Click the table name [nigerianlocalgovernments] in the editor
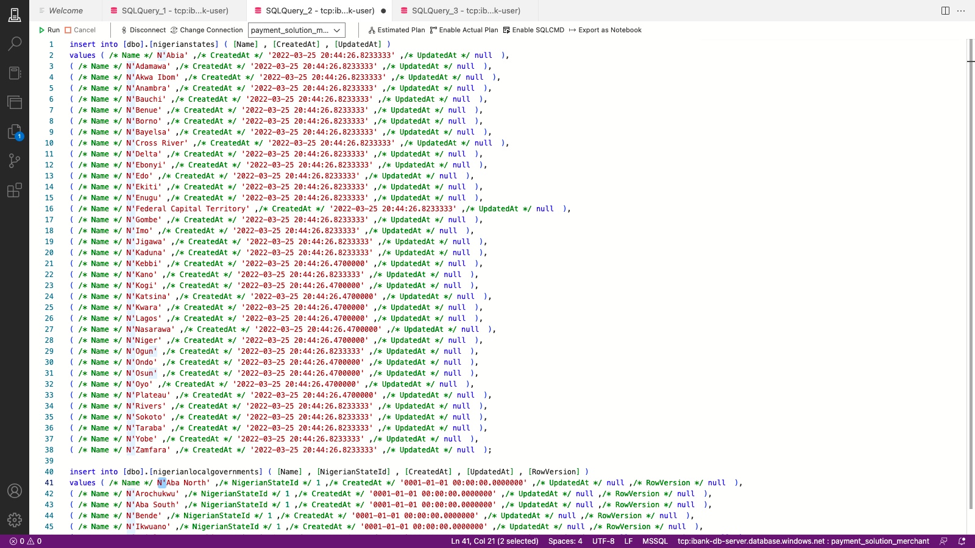The height and width of the screenshot is (548, 975). click(x=205, y=472)
